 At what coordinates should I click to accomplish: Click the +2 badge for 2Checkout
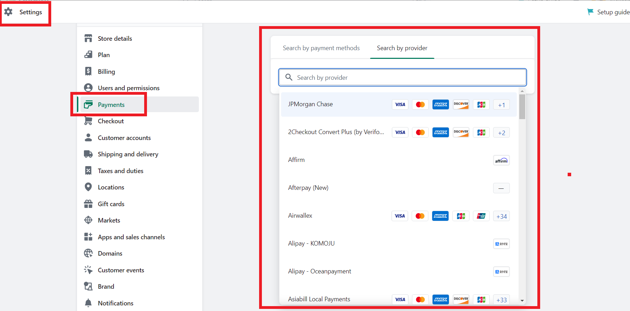point(501,132)
